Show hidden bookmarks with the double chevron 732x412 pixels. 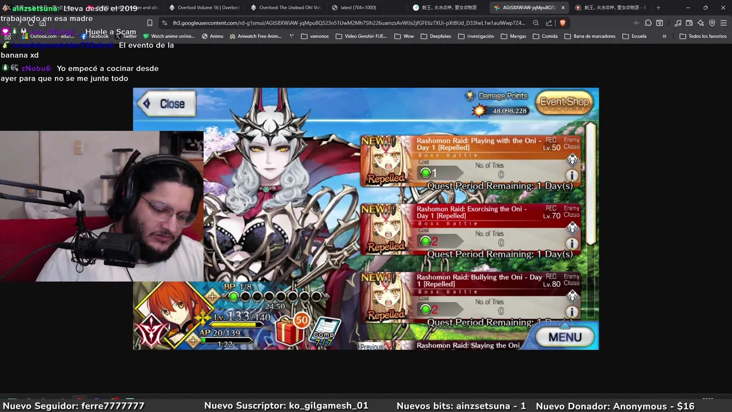click(x=664, y=36)
